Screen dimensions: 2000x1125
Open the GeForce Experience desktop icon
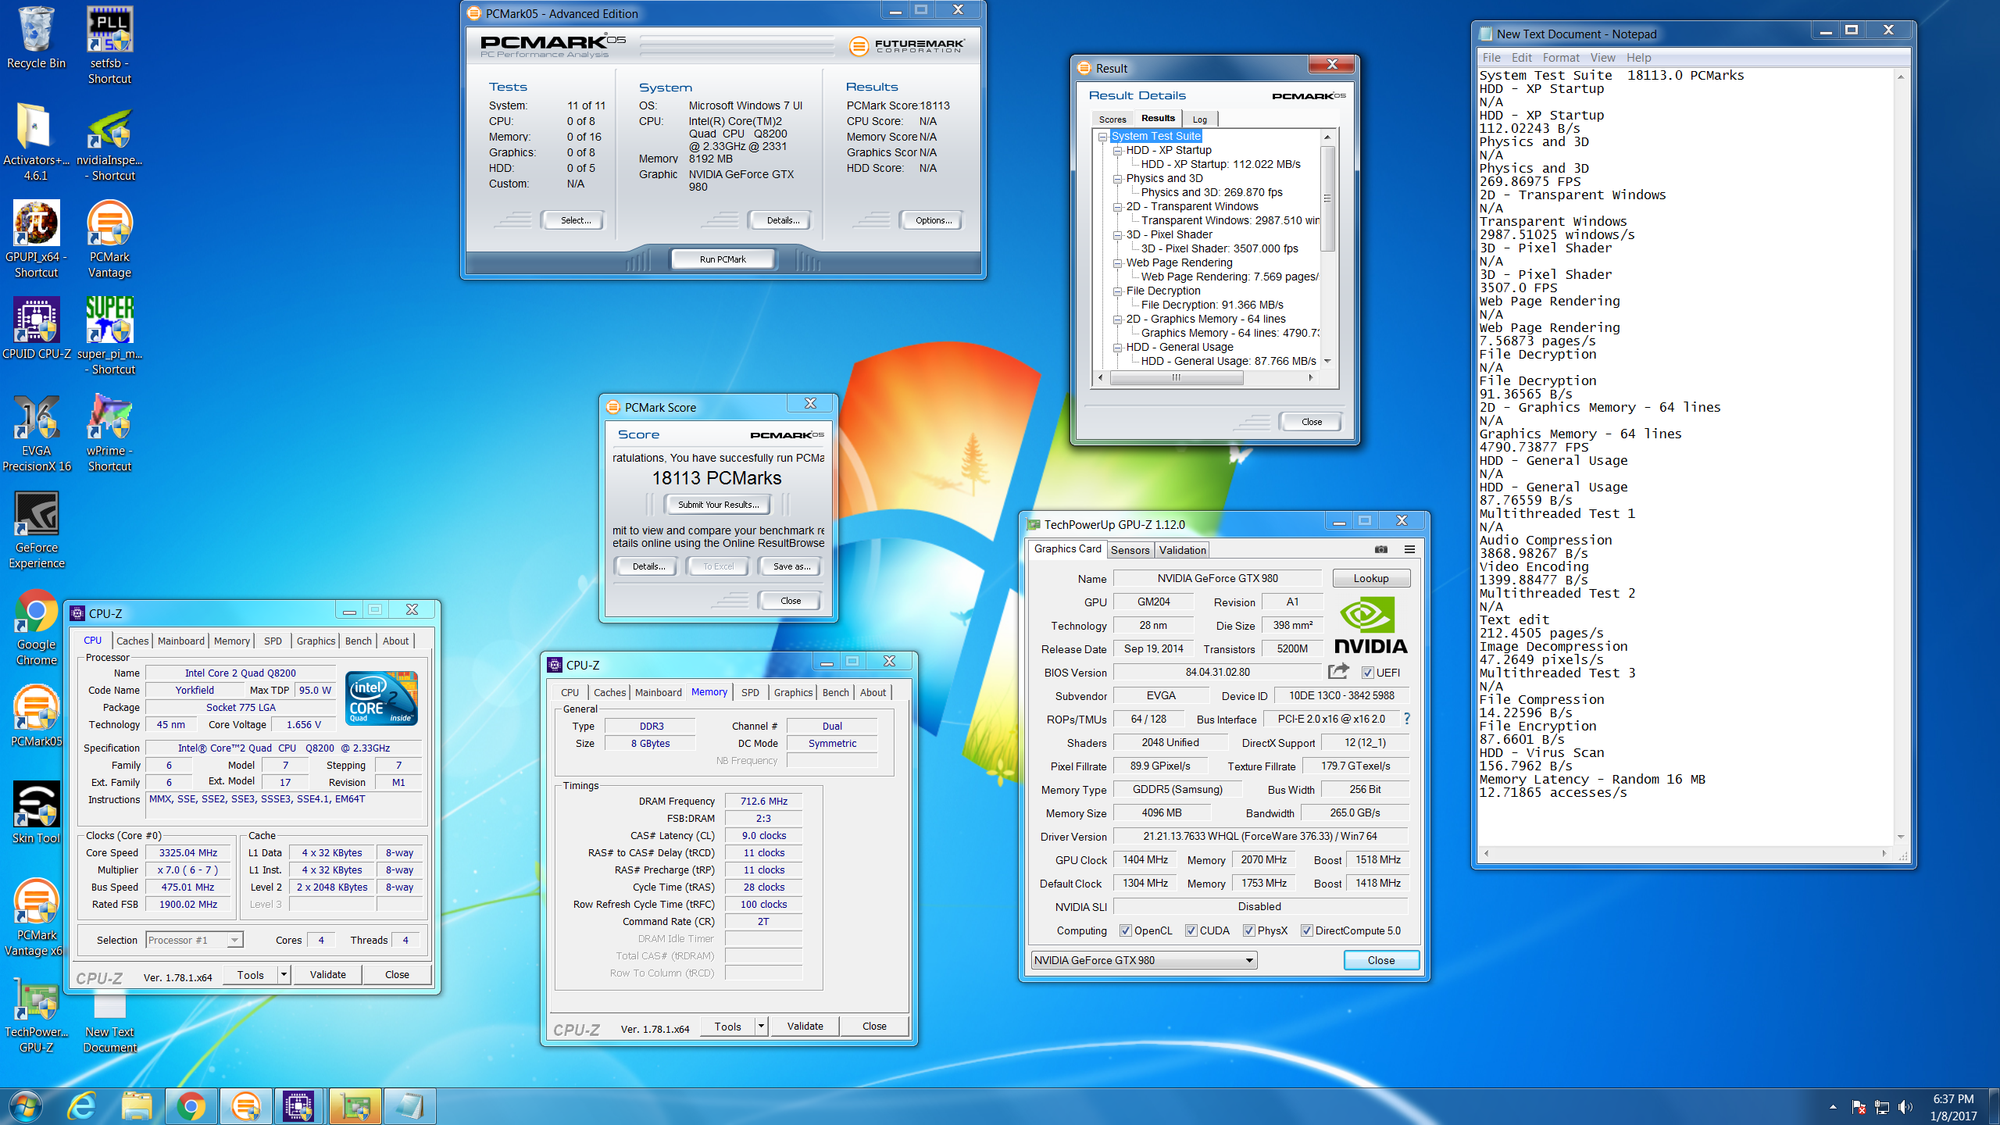click(x=36, y=530)
